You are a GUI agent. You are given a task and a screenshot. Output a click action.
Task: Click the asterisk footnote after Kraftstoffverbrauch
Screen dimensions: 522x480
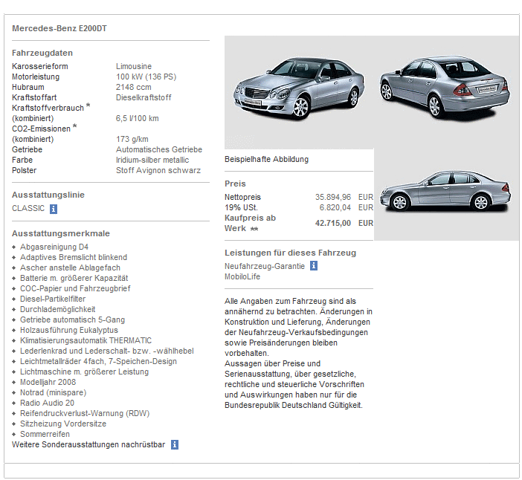[x=88, y=106]
